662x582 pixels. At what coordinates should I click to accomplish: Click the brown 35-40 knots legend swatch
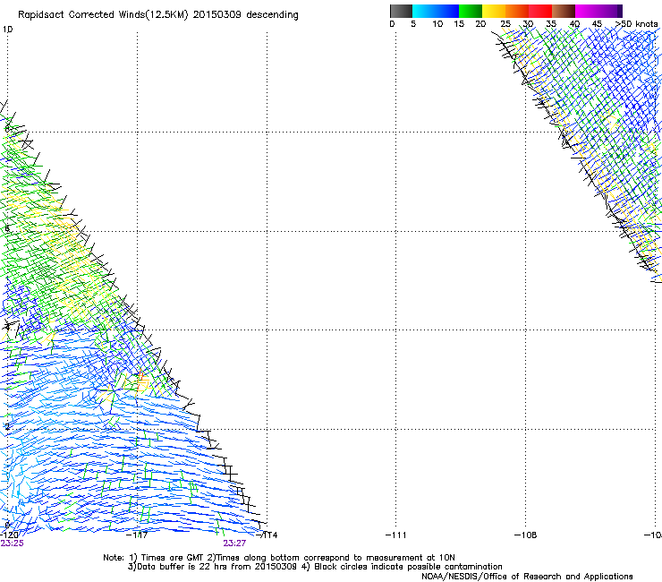(564, 11)
